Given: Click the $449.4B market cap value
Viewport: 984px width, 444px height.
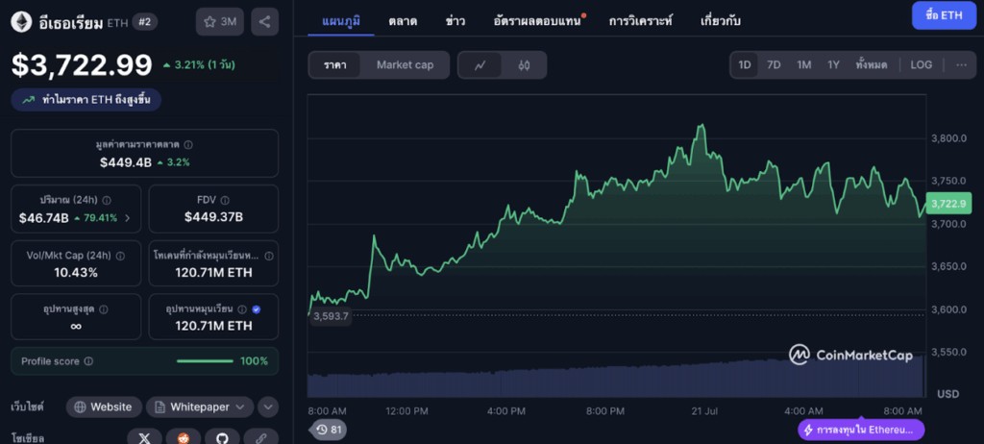Looking at the screenshot, I should pyautogui.click(x=126, y=162).
